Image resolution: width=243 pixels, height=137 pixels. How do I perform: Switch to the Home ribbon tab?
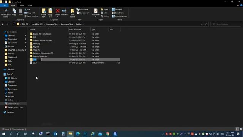(13, 5)
